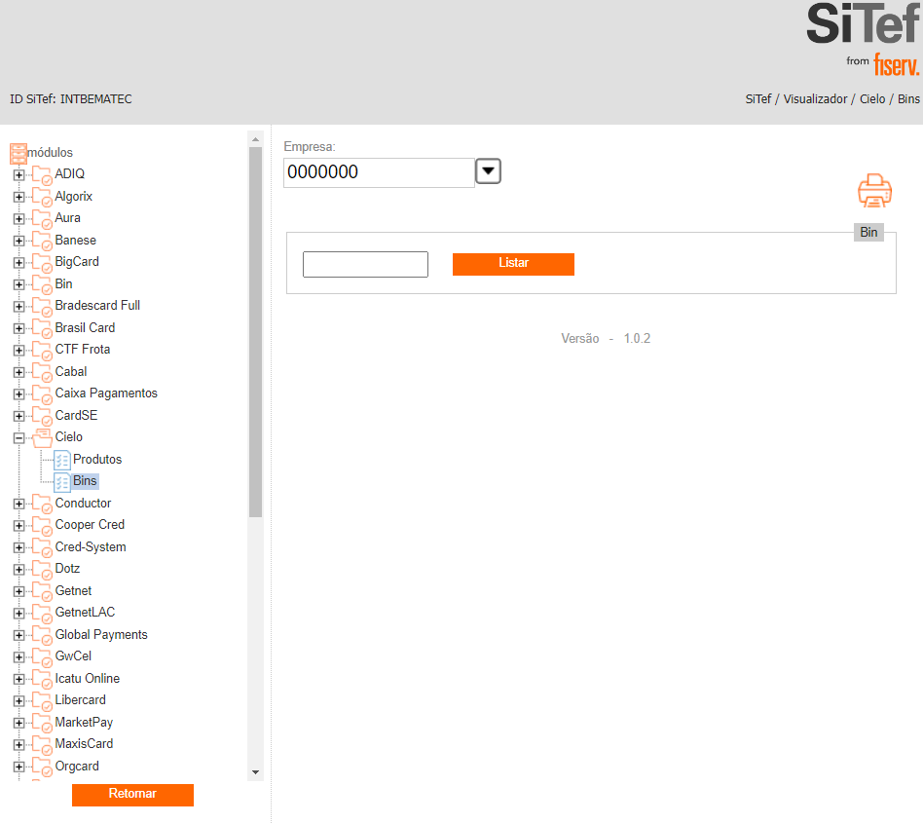The height and width of the screenshot is (824, 923).
Task: Expand the MarketPay node
Action: pyautogui.click(x=18, y=723)
